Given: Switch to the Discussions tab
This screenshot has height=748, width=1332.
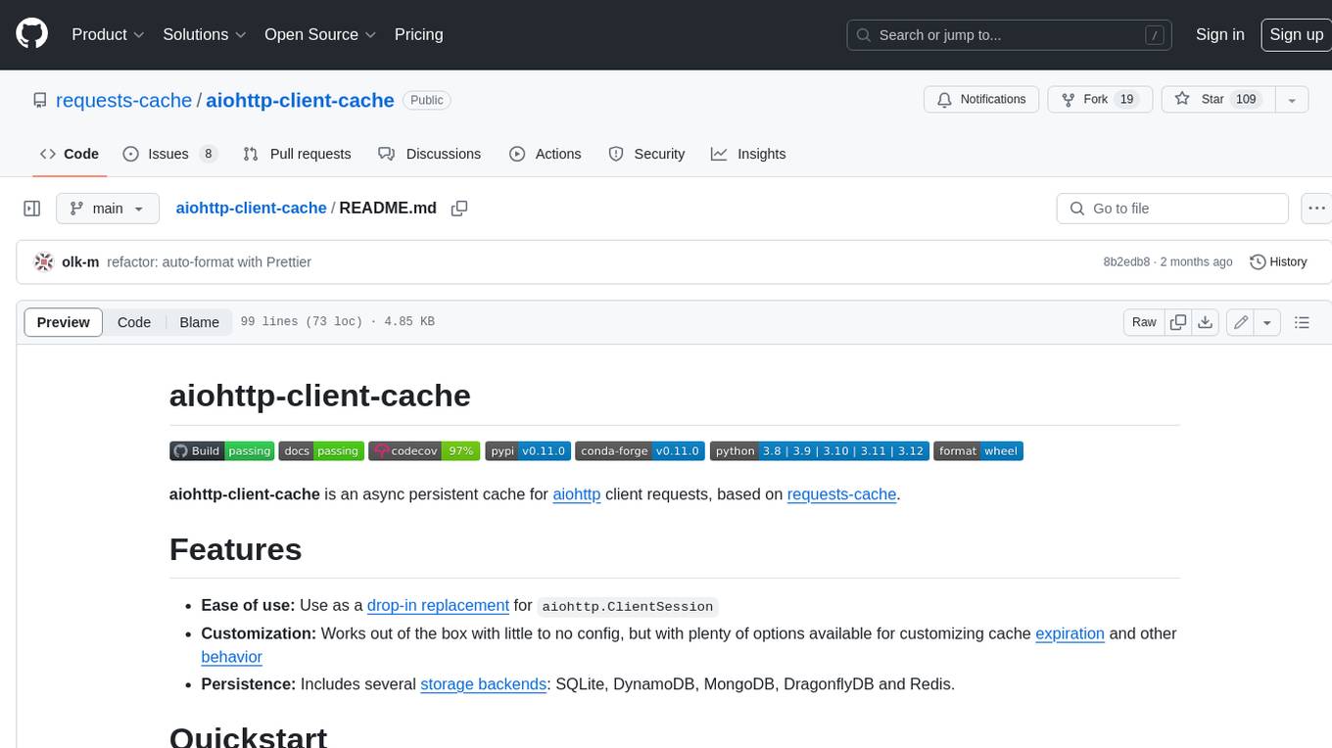Looking at the screenshot, I should (x=429, y=154).
